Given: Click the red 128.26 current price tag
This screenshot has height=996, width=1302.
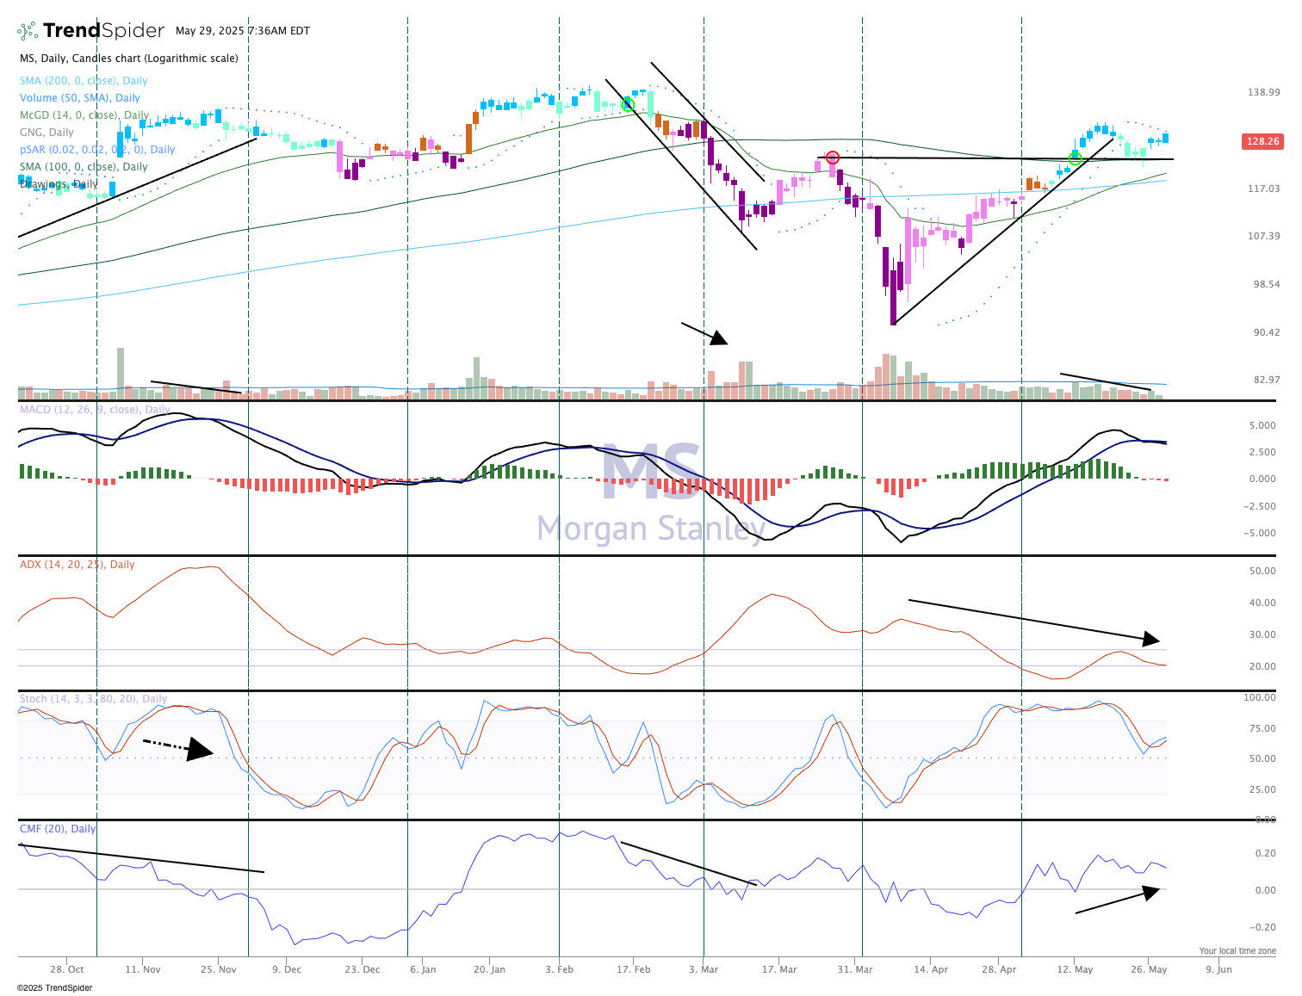Looking at the screenshot, I should pyautogui.click(x=1262, y=141).
